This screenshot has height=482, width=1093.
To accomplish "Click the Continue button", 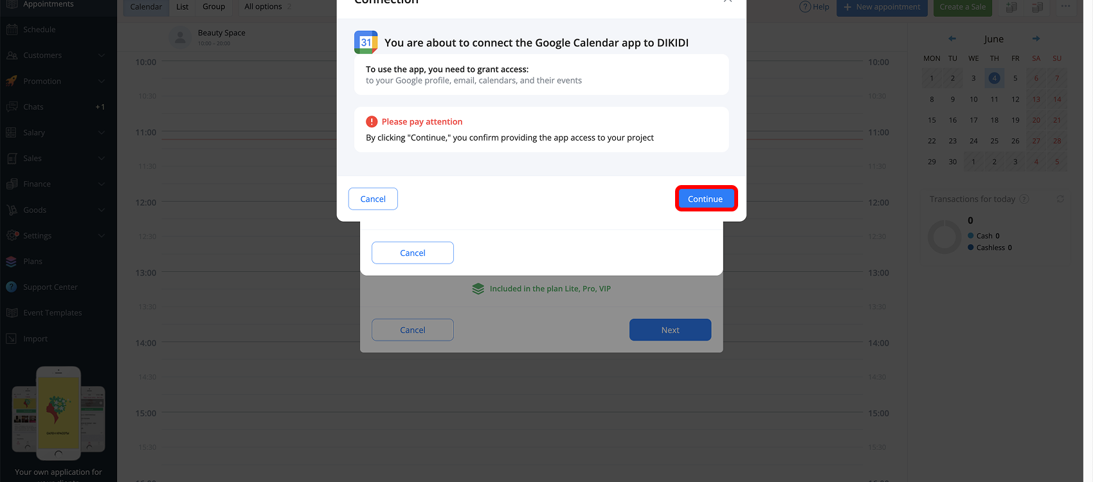I will (x=705, y=199).
